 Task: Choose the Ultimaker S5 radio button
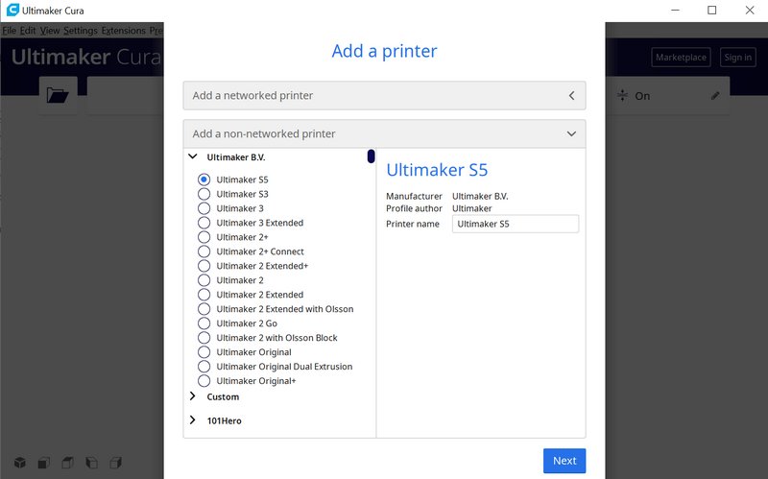coord(204,180)
